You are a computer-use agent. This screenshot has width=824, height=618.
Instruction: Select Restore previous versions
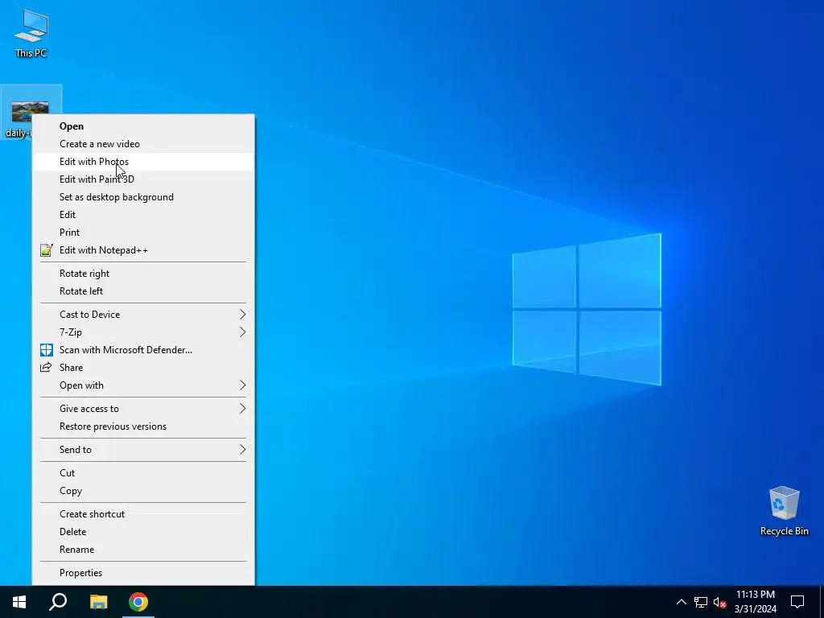[143, 426]
